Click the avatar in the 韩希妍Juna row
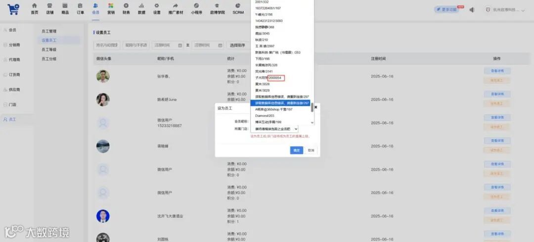Screen dimensions: 534x242 103,99
